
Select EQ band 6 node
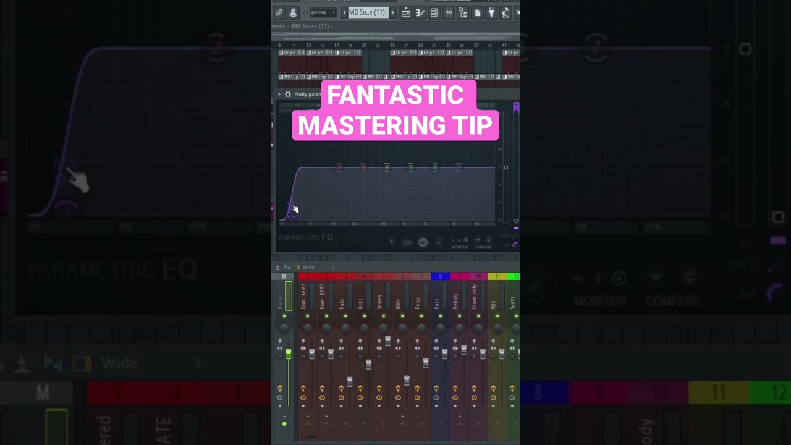[435, 167]
